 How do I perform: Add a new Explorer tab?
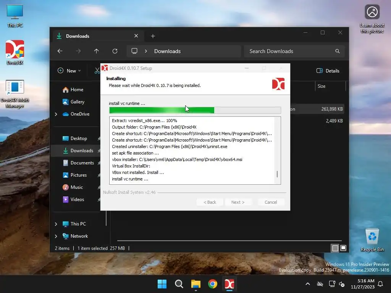click(x=153, y=36)
